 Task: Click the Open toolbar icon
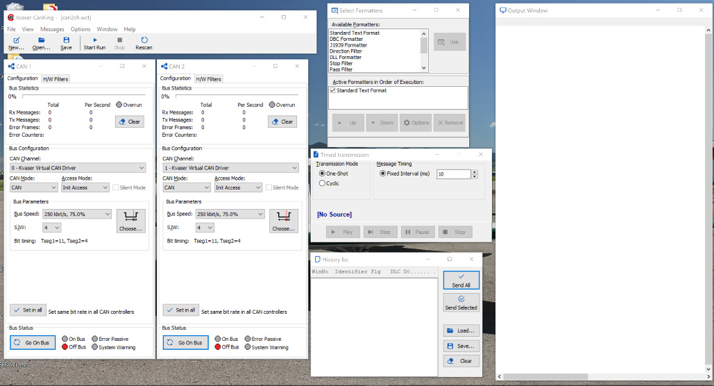[42, 40]
